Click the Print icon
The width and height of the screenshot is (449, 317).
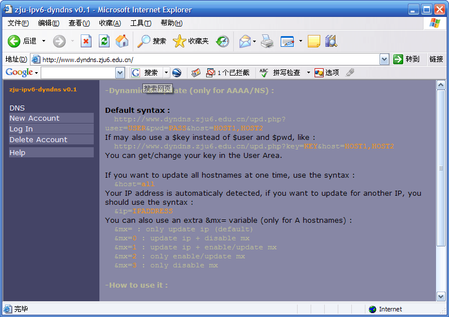[x=267, y=41]
